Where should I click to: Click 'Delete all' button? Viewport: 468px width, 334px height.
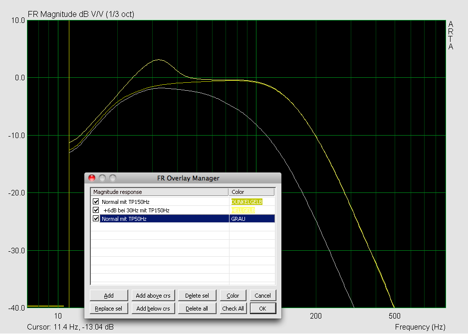click(x=197, y=309)
